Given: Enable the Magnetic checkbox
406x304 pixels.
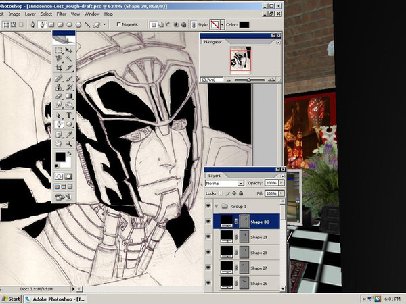Looking at the screenshot, I should pyautogui.click(x=120, y=24).
